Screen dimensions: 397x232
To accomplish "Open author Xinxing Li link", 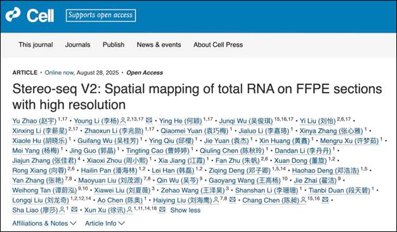I will point(40,131).
